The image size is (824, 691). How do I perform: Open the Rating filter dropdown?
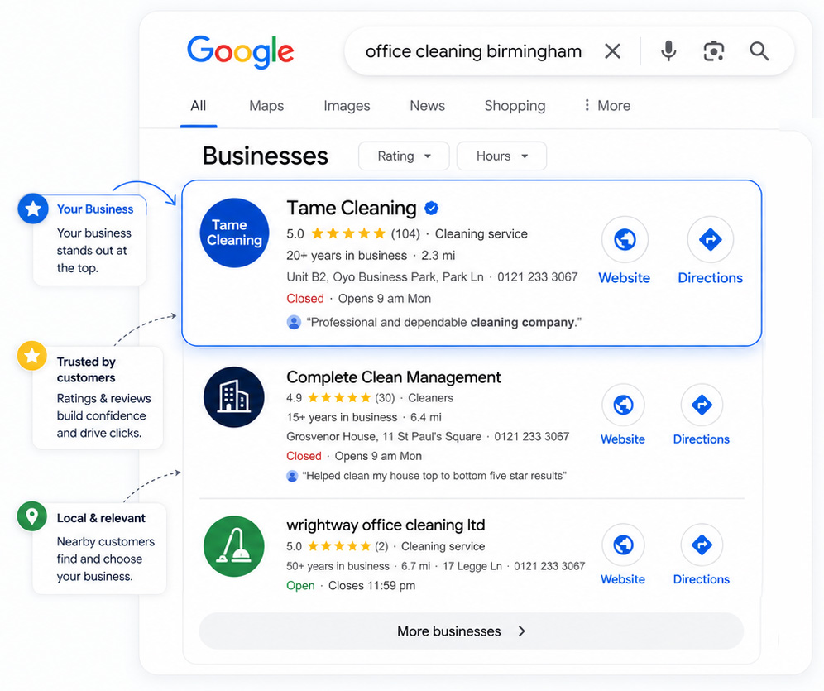tap(404, 156)
